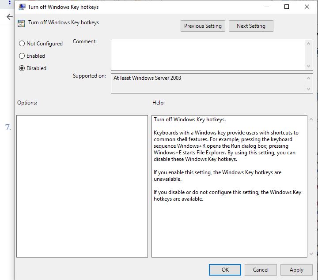This screenshot has height=280, width=318.
Task: Click inside the Comment text box
Action: [x=208, y=55]
